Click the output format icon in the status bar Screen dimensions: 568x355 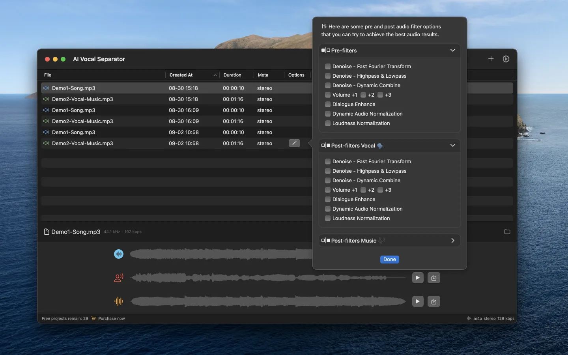tap(469, 318)
